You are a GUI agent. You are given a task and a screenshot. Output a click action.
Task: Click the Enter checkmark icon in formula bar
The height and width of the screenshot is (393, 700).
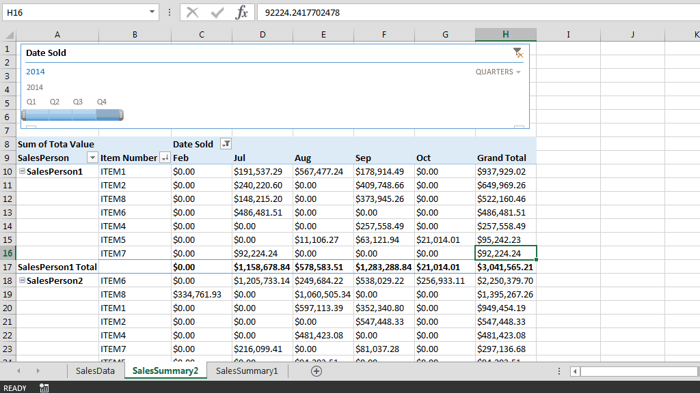pos(217,12)
